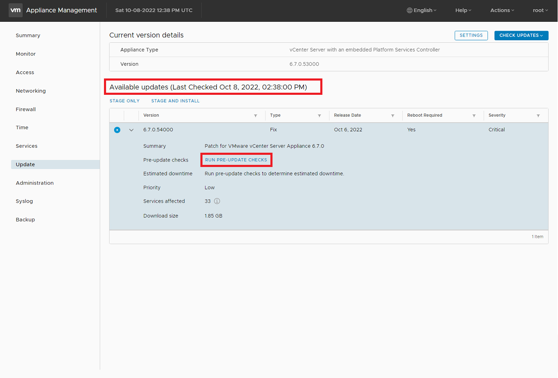The image size is (558, 378).
Task: Click the Appliance Management title
Action: (x=62, y=10)
